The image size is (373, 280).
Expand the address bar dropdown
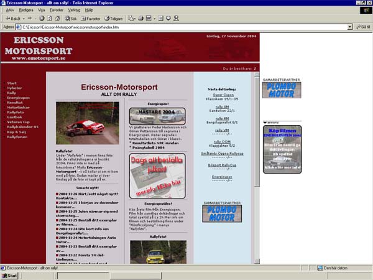[349, 27]
